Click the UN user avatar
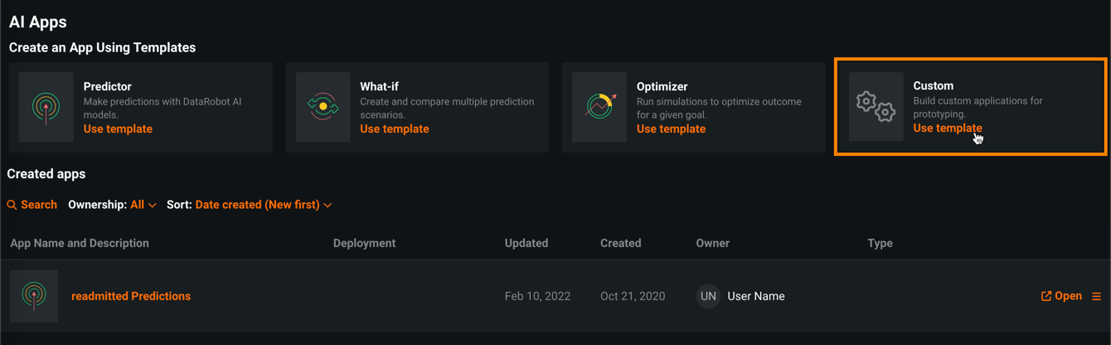The width and height of the screenshot is (1111, 345). [708, 296]
